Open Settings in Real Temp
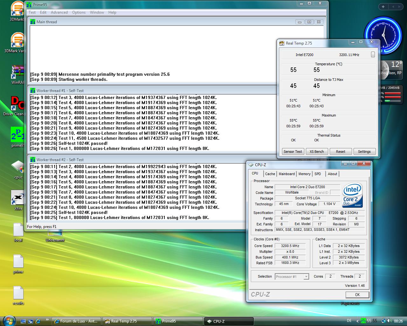Image resolution: width=407 pixels, height=326 pixels. pyautogui.click(x=364, y=152)
